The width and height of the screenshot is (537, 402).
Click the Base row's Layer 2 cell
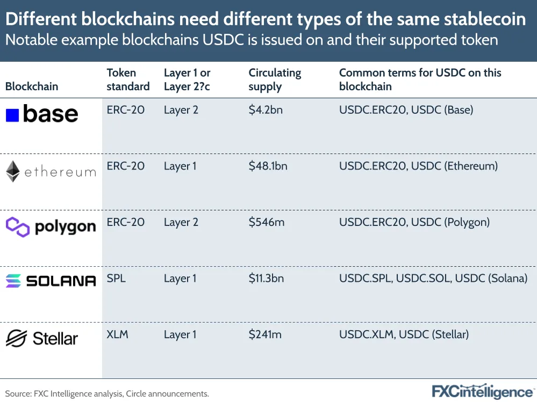pos(181,110)
